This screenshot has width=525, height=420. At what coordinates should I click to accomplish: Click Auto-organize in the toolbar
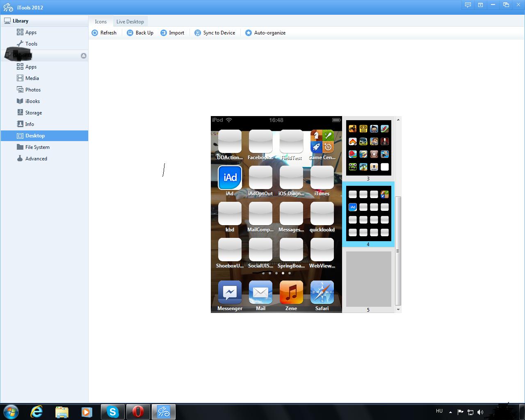pyautogui.click(x=265, y=33)
